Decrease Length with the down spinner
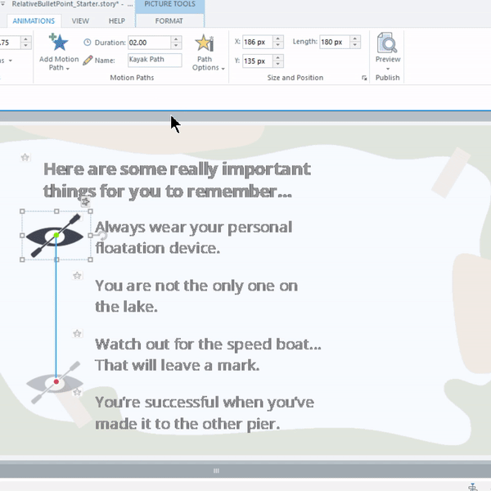Image resolution: width=491 pixels, height=491 pixels. pos(355,45)
